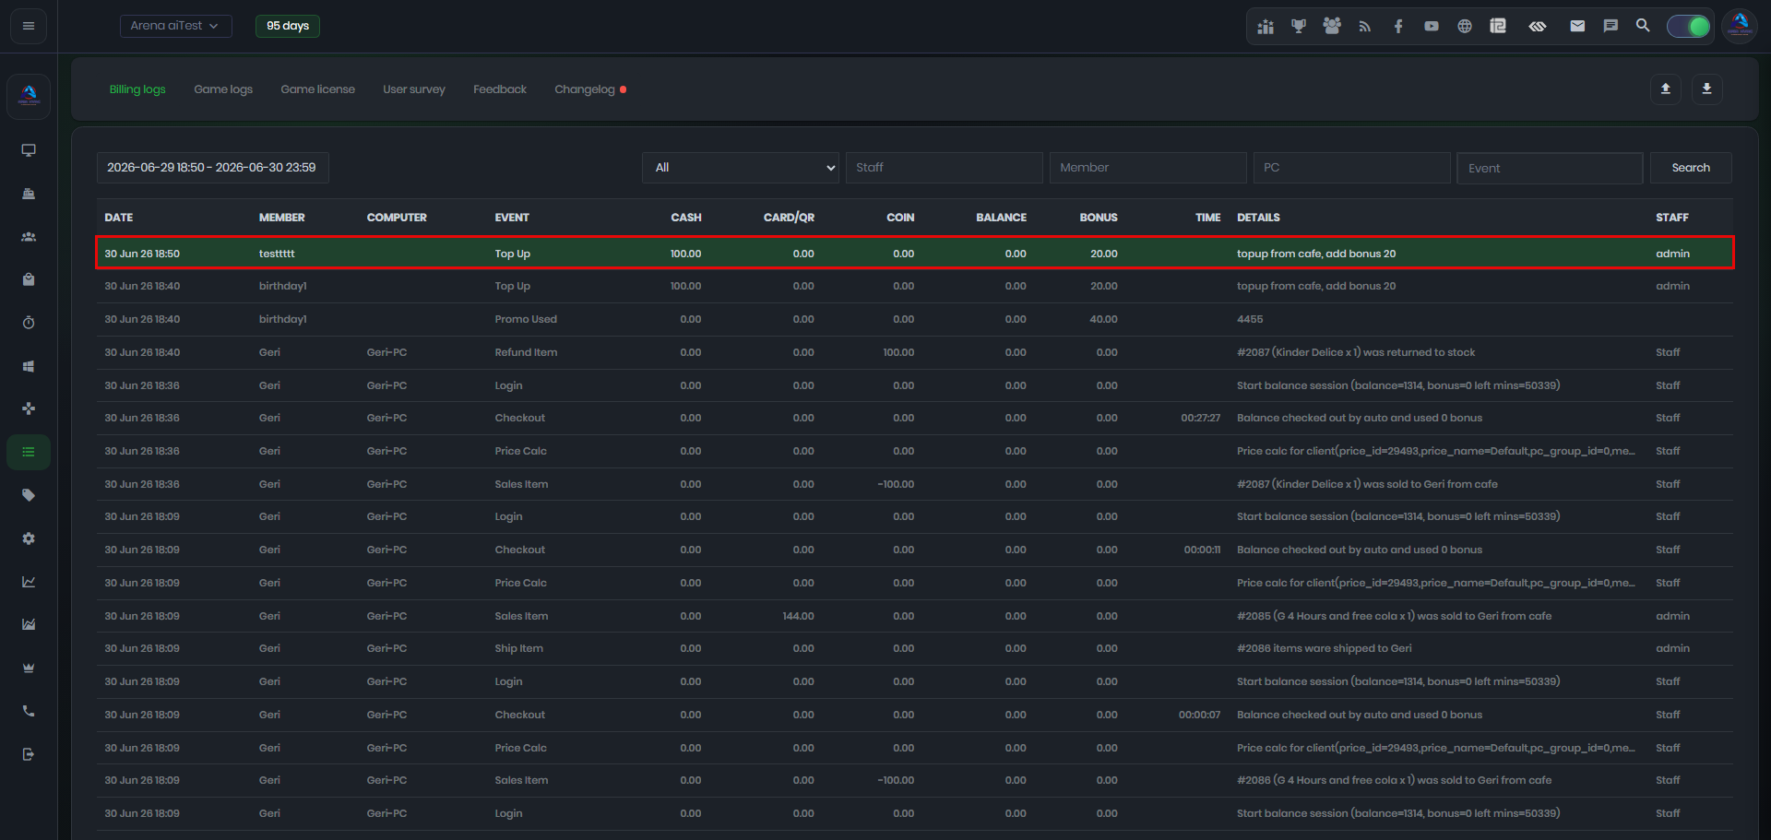
Task: Focus the Member filter input field
Action: (x=1148, y=168)
